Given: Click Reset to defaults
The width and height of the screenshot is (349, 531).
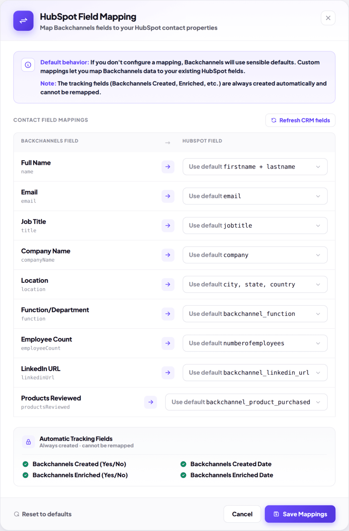Looking at the screenshot, I should 43,514.
